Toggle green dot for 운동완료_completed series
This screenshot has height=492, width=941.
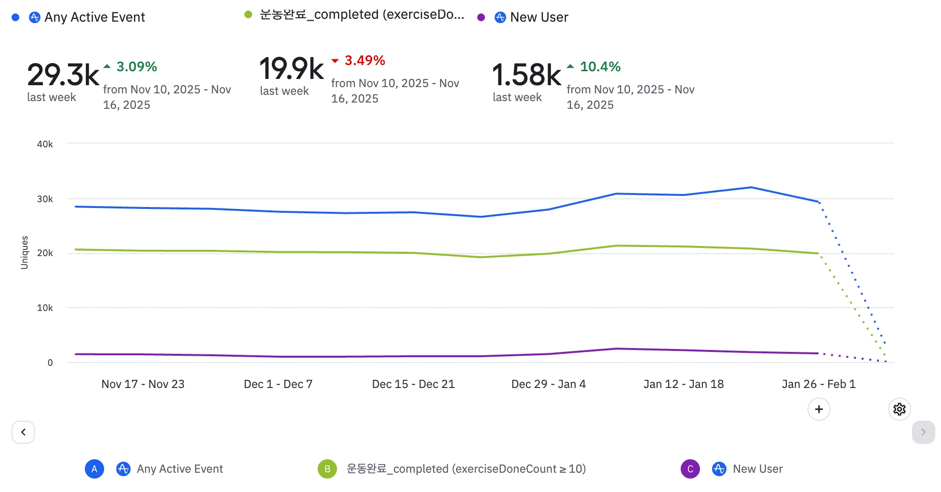(x=248, y=14)
